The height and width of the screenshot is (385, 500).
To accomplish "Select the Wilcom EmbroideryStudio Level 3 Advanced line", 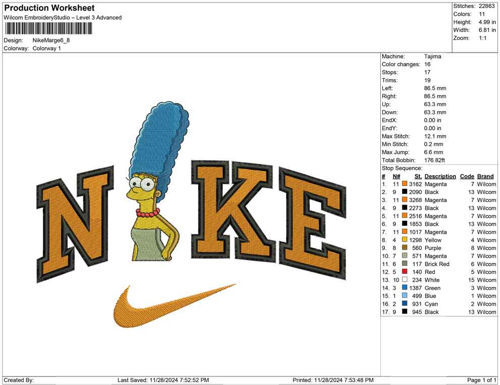I will click(63, 18).
